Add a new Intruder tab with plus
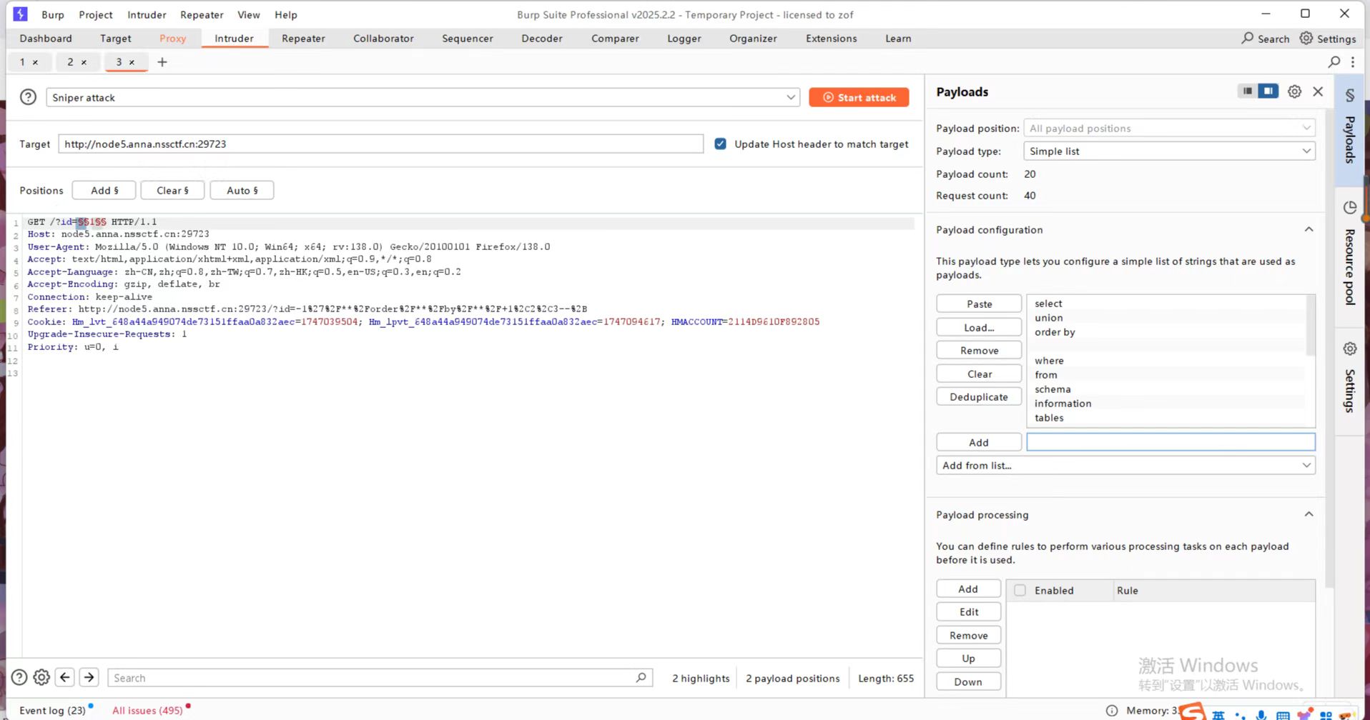The height and width of the screenshot is (720, 1370). coord(162,62)
